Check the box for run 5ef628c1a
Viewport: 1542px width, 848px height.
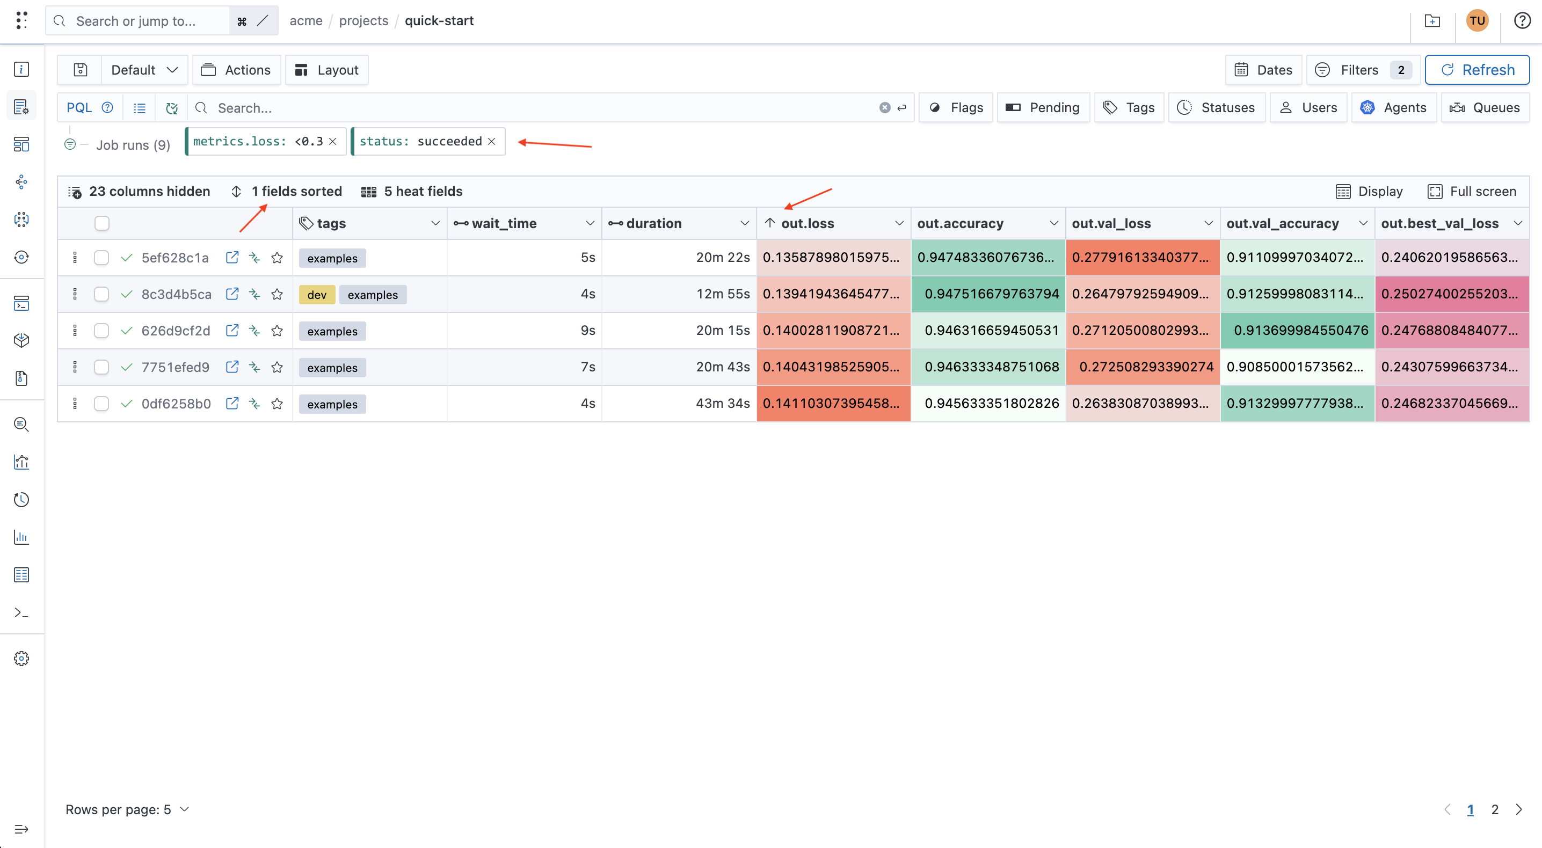pos(102,257)
